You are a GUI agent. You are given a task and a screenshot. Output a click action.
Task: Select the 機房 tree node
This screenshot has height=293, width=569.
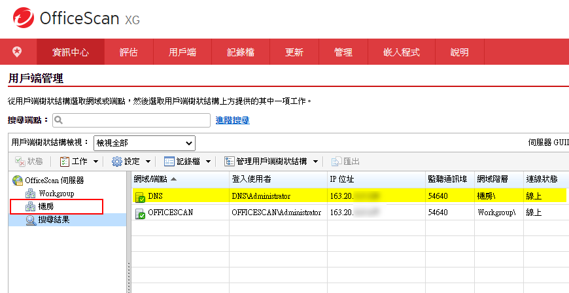(x=46, y=207)
